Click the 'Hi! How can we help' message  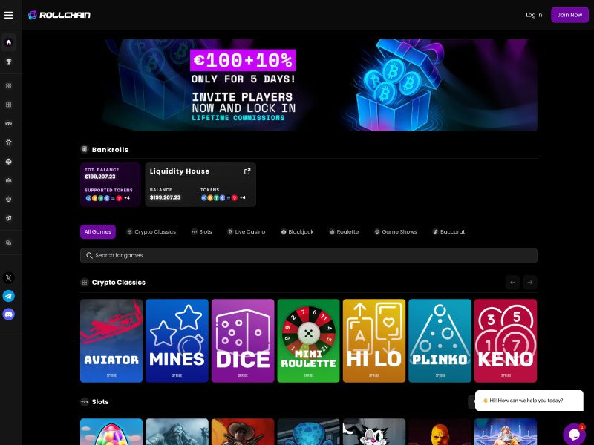(529, 400)
